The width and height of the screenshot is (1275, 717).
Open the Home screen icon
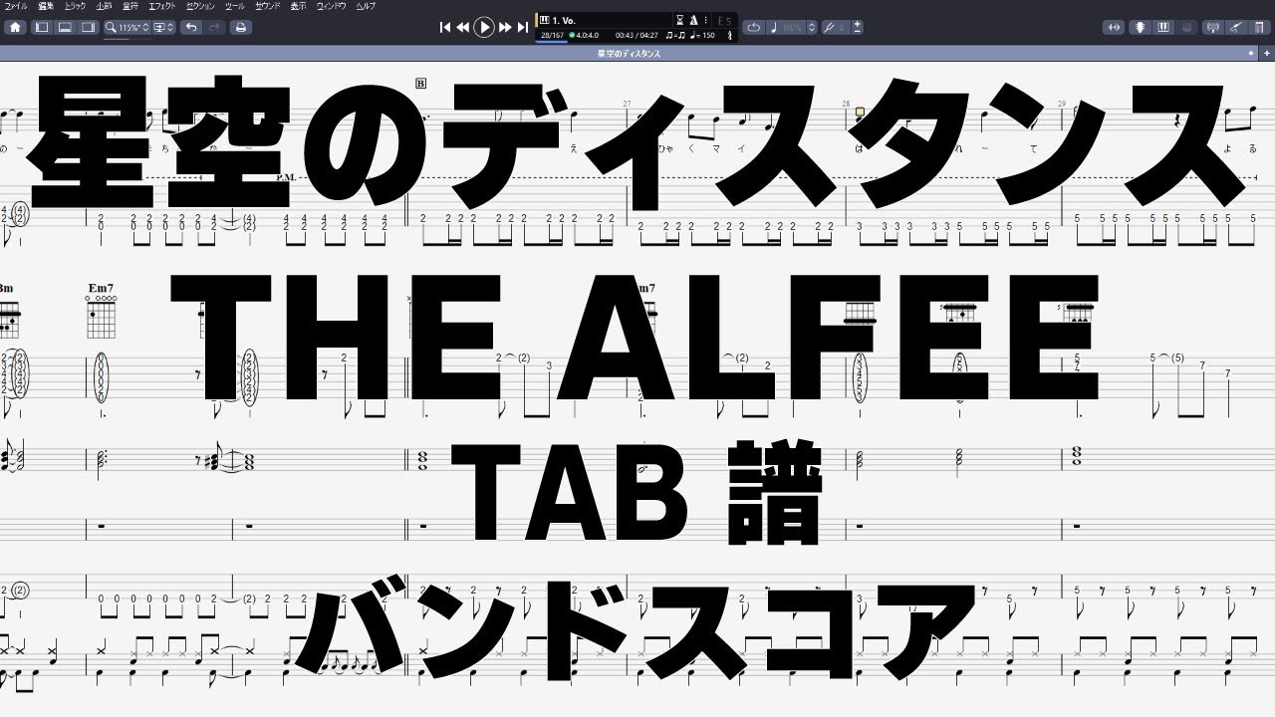tap(15, 28)
